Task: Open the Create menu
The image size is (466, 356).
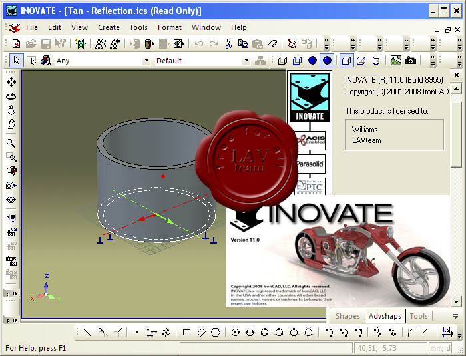Action: [x=109, y=28]
